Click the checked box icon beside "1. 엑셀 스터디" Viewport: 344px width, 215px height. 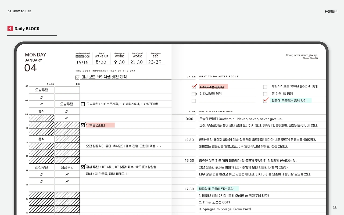pos(83,125)
